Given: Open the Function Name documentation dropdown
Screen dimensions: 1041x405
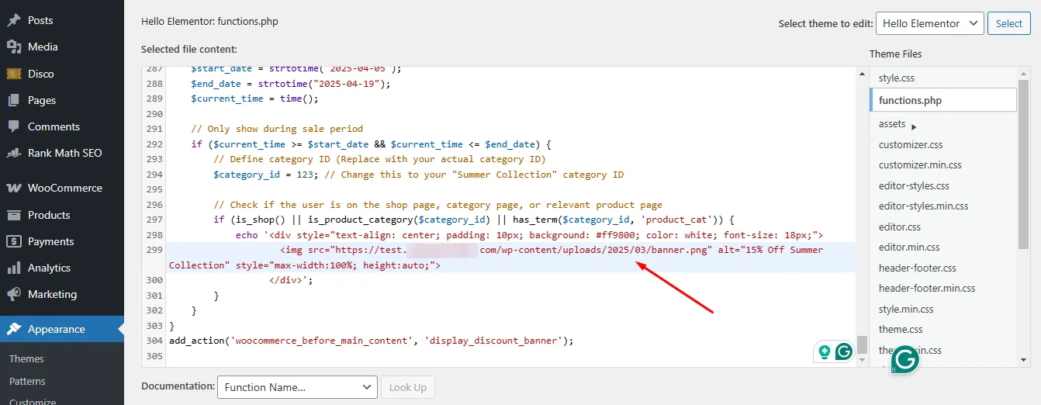Looking at the screenshot, I should pyautogui.click(x=297, y=387).
